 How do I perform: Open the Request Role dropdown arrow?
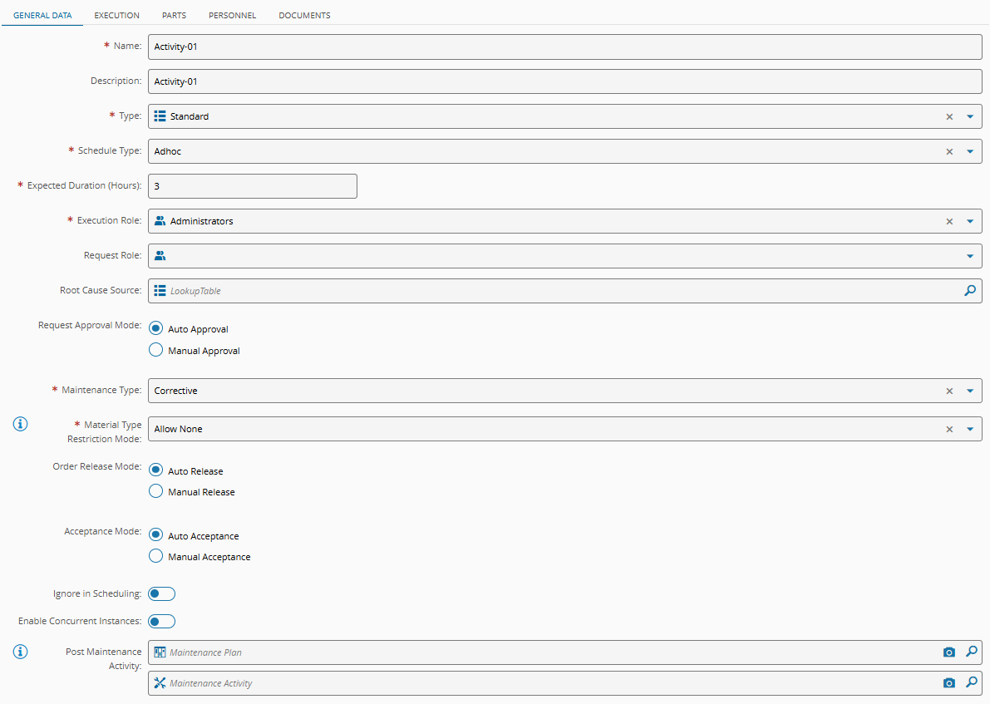pos(969,256)
